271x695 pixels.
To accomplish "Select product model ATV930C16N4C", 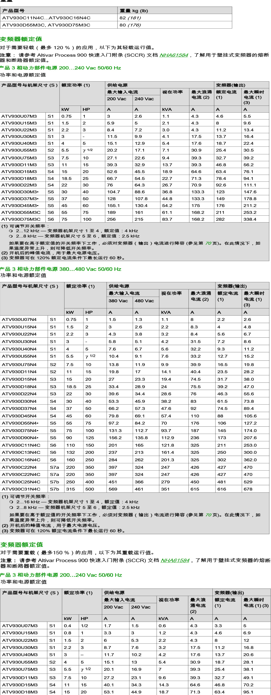I will point(21,460).
